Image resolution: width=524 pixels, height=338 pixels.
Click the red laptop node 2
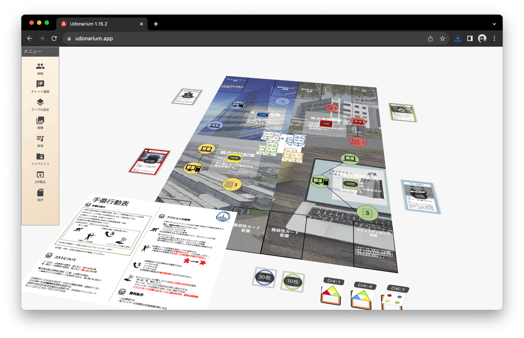[357, 122]
